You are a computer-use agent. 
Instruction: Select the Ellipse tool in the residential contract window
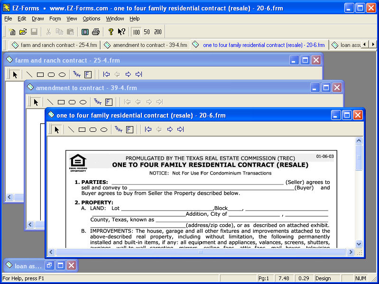(x=104, y=129)
